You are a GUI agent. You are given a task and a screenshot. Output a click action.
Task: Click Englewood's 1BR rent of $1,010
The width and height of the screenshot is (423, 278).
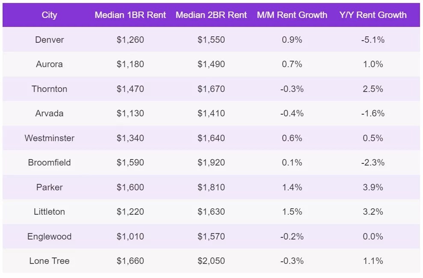coord(130,237)
